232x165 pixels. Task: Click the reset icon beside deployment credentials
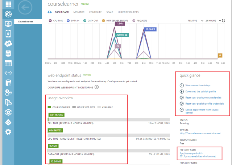182,97
